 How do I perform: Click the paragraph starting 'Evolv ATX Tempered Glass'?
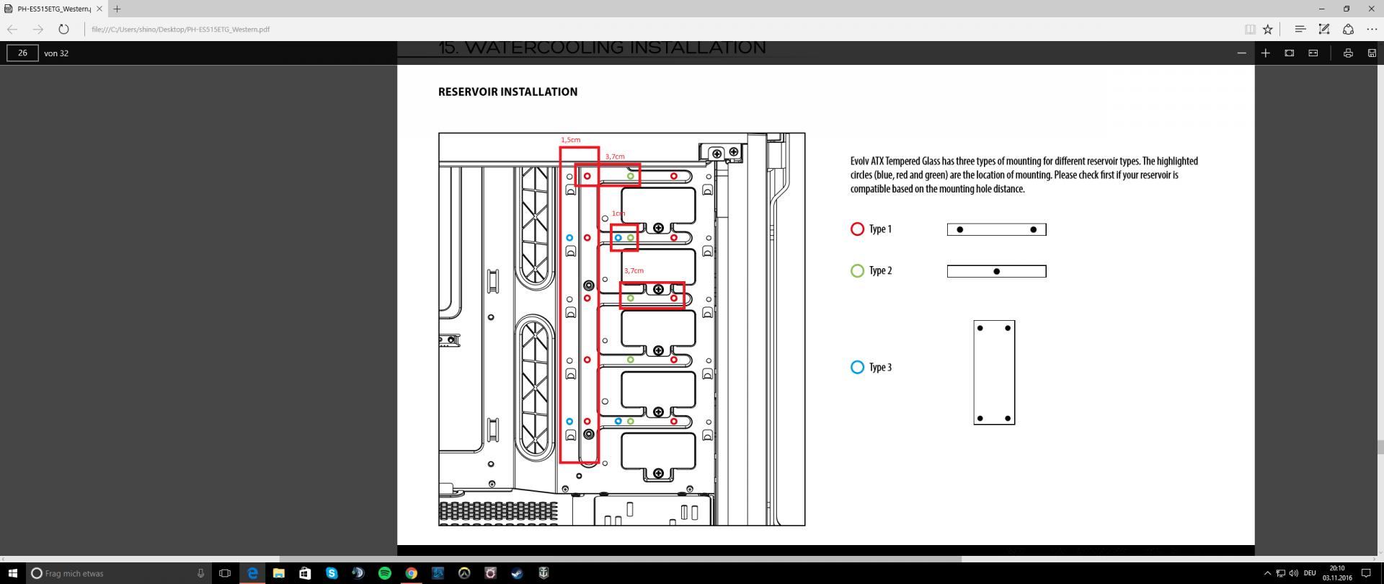point(1024,175)
